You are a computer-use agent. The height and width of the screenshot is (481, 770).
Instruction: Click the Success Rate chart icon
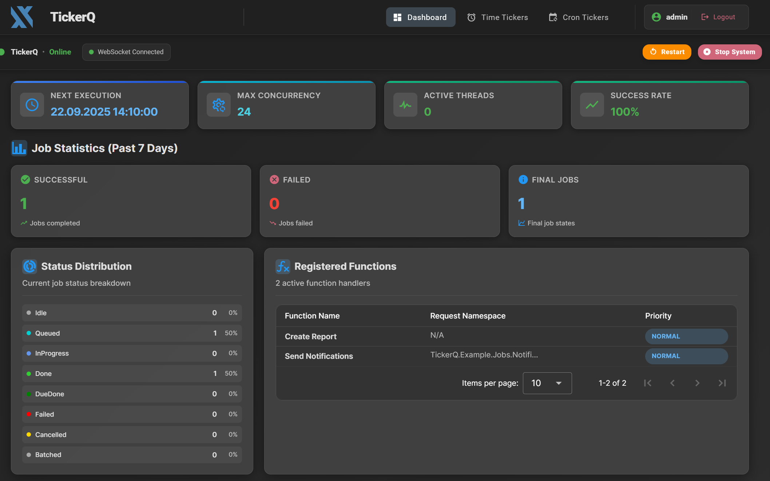[x=592, y=105]
